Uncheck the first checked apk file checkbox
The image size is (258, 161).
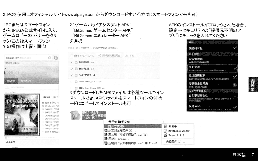[x=72, y=62]
